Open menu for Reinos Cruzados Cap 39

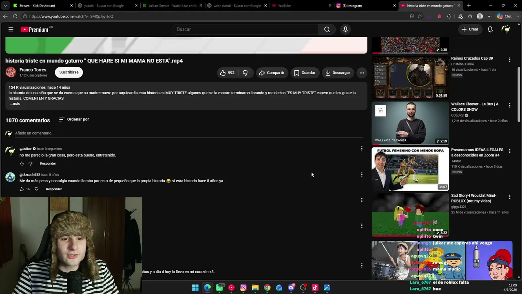tap(509, 60)
